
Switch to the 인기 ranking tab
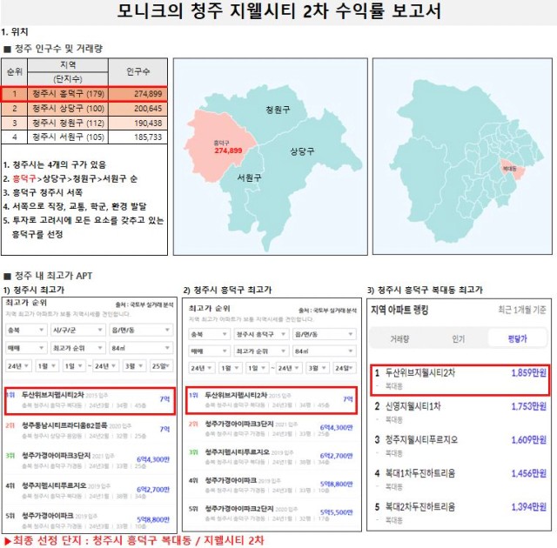(x=459, y=338)
